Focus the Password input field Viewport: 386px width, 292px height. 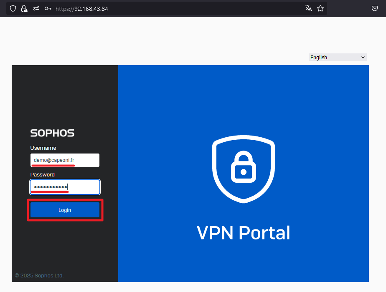tap(65, 187)
